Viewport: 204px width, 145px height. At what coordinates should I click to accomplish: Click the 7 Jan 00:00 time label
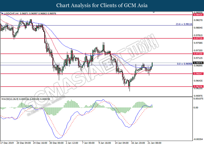88,143
